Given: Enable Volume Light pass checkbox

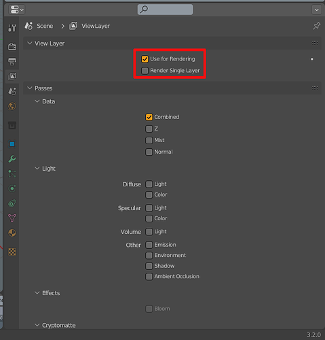Looking at the screenshot, I should pos(149,232).
